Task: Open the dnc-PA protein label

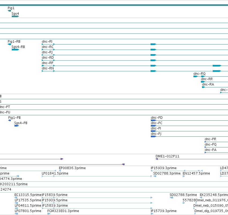Action: pyautogui.click(x=211, y=150)
